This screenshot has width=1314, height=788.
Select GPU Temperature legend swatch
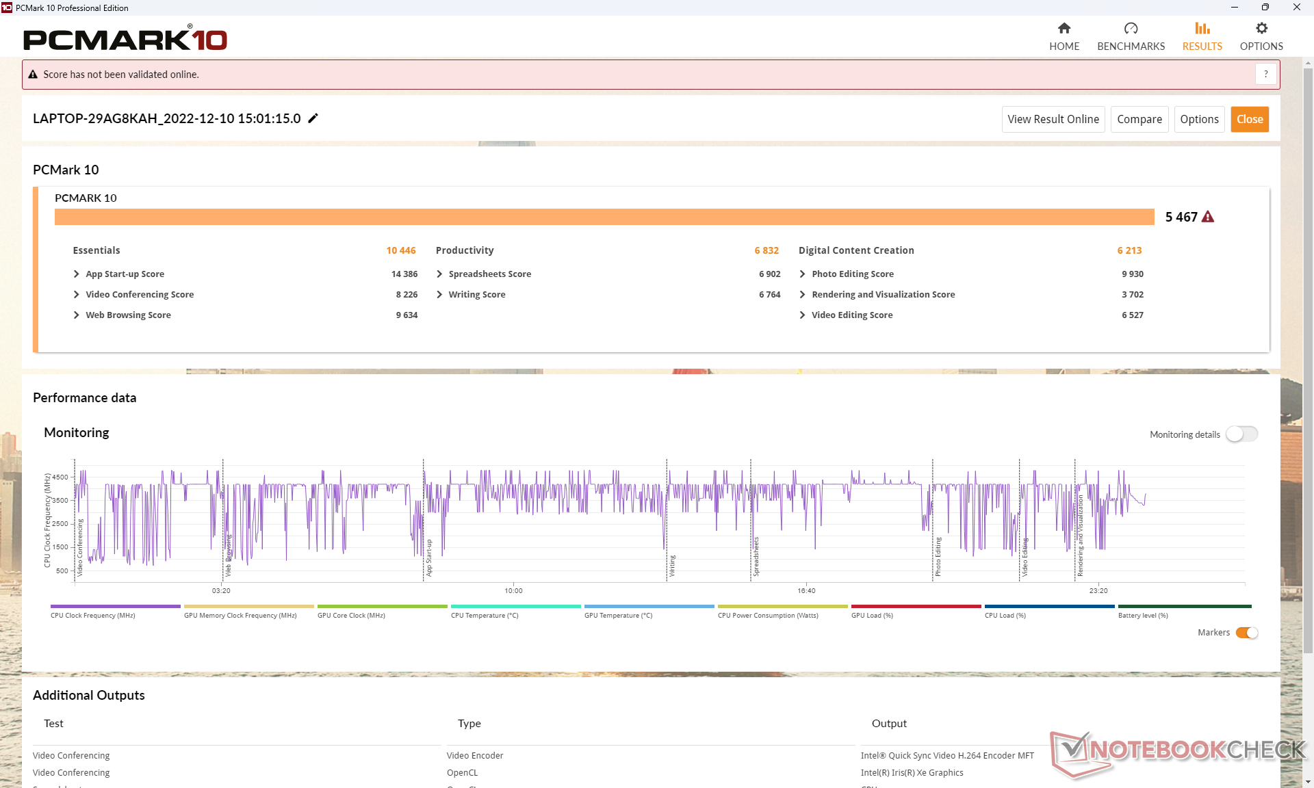click(x=649, y=606)
